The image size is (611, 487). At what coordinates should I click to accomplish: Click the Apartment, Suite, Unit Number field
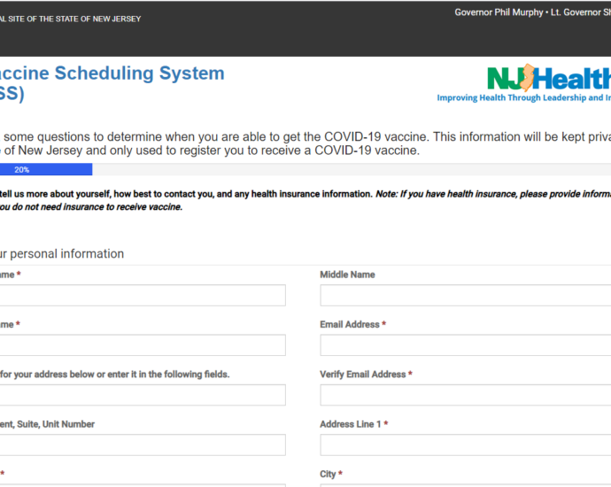[x=142, y=444]
